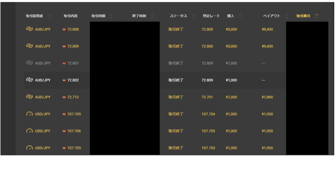Click the ¥1,950 payout in the 107.706 row

267,131
